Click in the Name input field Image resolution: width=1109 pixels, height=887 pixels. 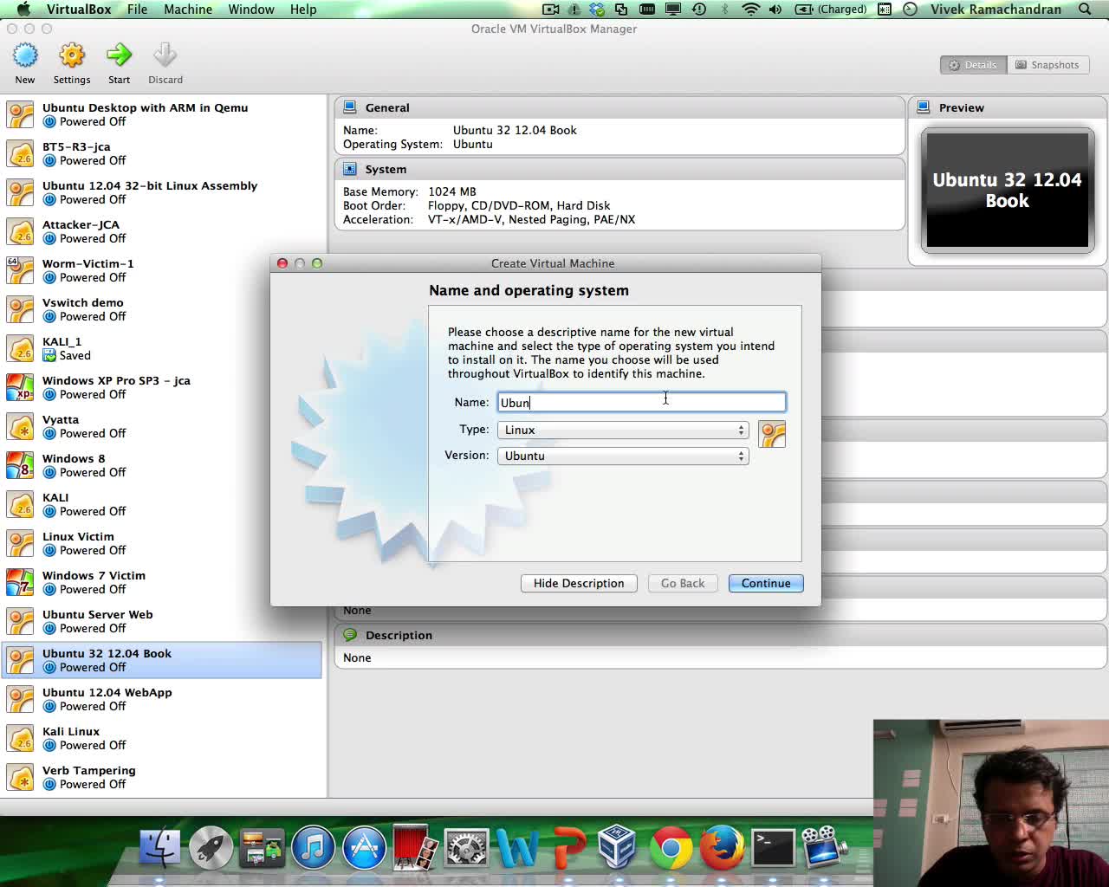point(642,402)
